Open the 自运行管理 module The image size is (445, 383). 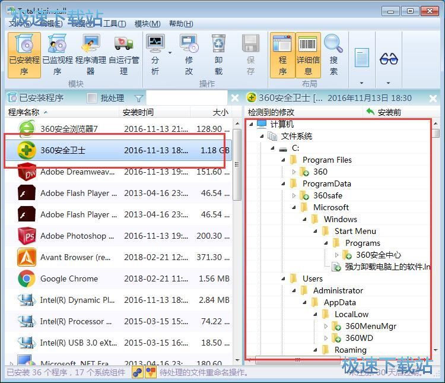(124, 55)
